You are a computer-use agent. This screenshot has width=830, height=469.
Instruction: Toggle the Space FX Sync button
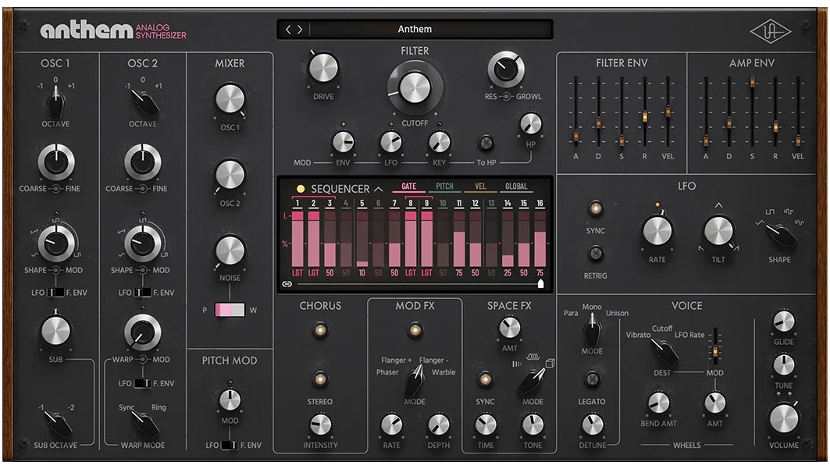point(485,379)
